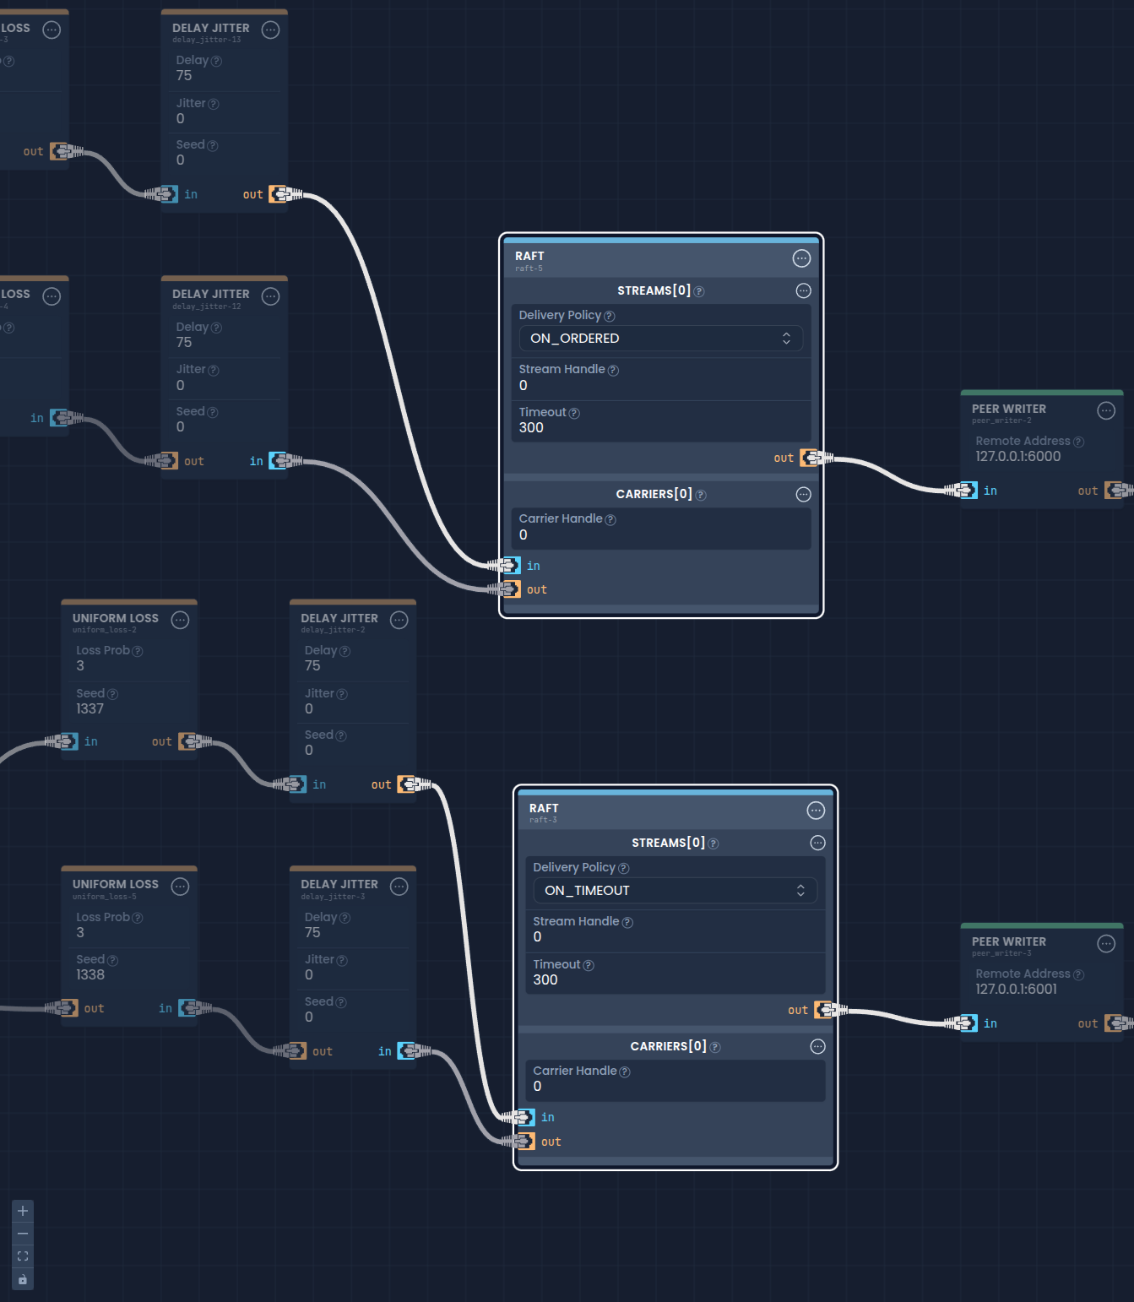Image resolution: width=1134 pixels, height=1302 pixels.
Task: Click the out port of delay_jitter-2
Action: (x=407, y=784)
